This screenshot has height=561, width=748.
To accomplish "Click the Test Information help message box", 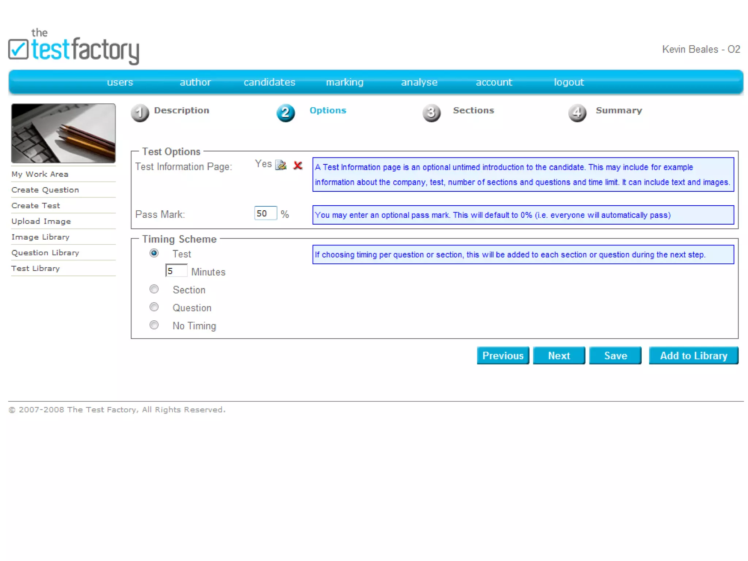I will click(x=523, y=175).
